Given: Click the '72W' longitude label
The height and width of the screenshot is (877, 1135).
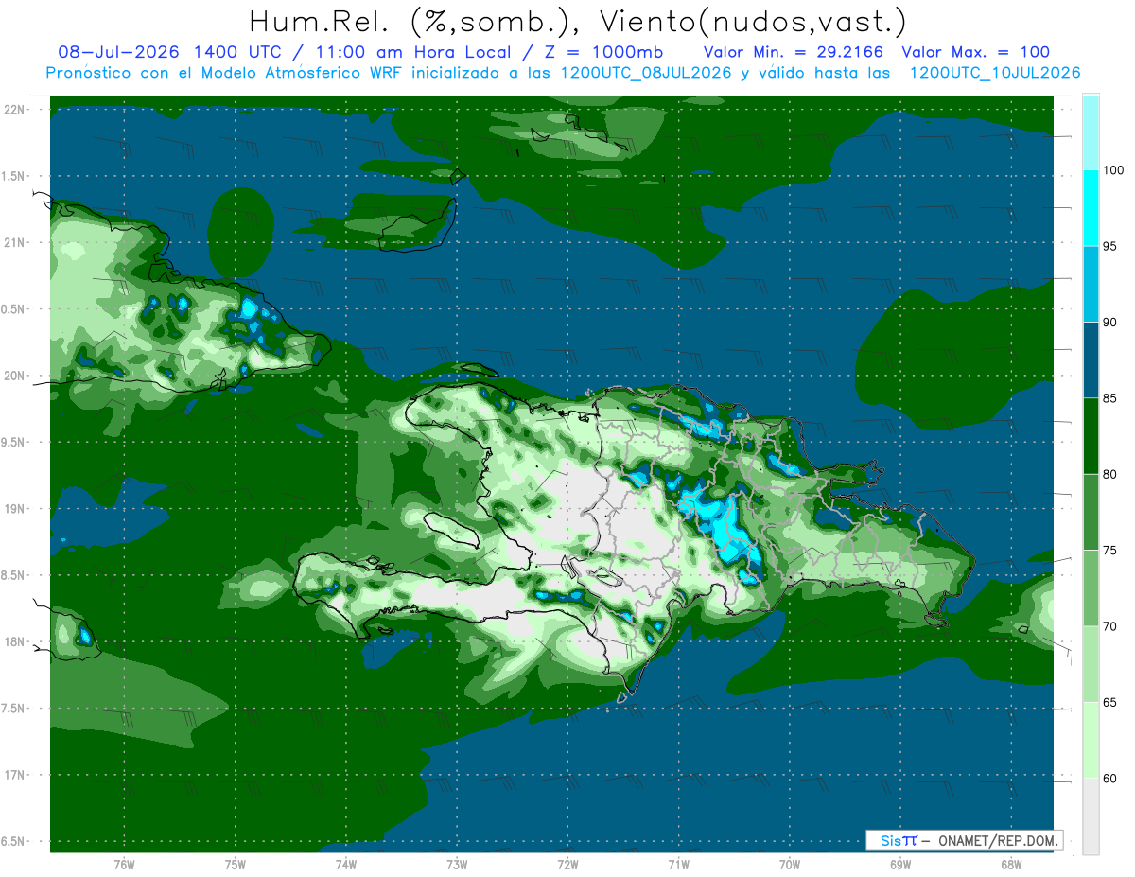Looking at the screenshot, I should (567, 865).
